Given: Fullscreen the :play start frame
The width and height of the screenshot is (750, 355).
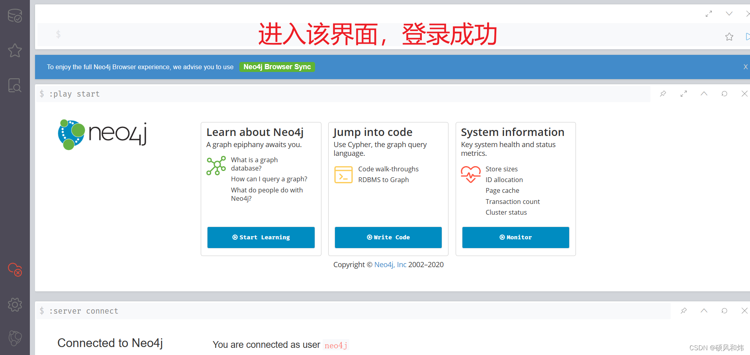Looking at the screenshot, I should (683, 94).
